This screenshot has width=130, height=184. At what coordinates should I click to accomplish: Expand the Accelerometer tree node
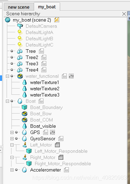[12, 170]
